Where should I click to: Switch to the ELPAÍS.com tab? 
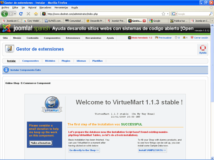tap(53, 21)
